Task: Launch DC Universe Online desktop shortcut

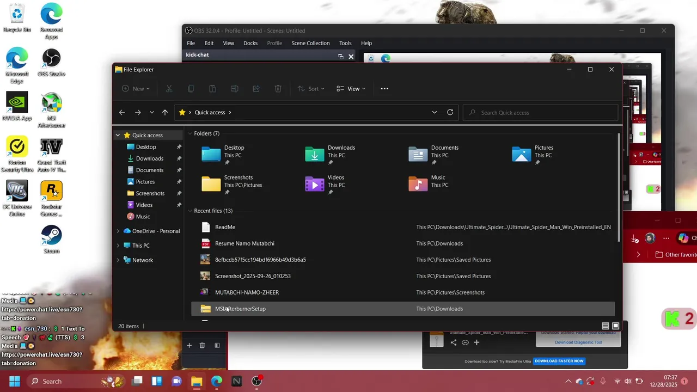Action: point(17,199)
